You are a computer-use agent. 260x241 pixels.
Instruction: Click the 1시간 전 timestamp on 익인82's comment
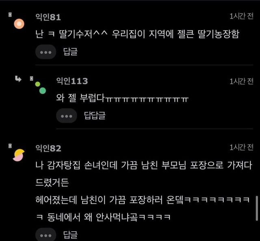click(x=241, y=147)
